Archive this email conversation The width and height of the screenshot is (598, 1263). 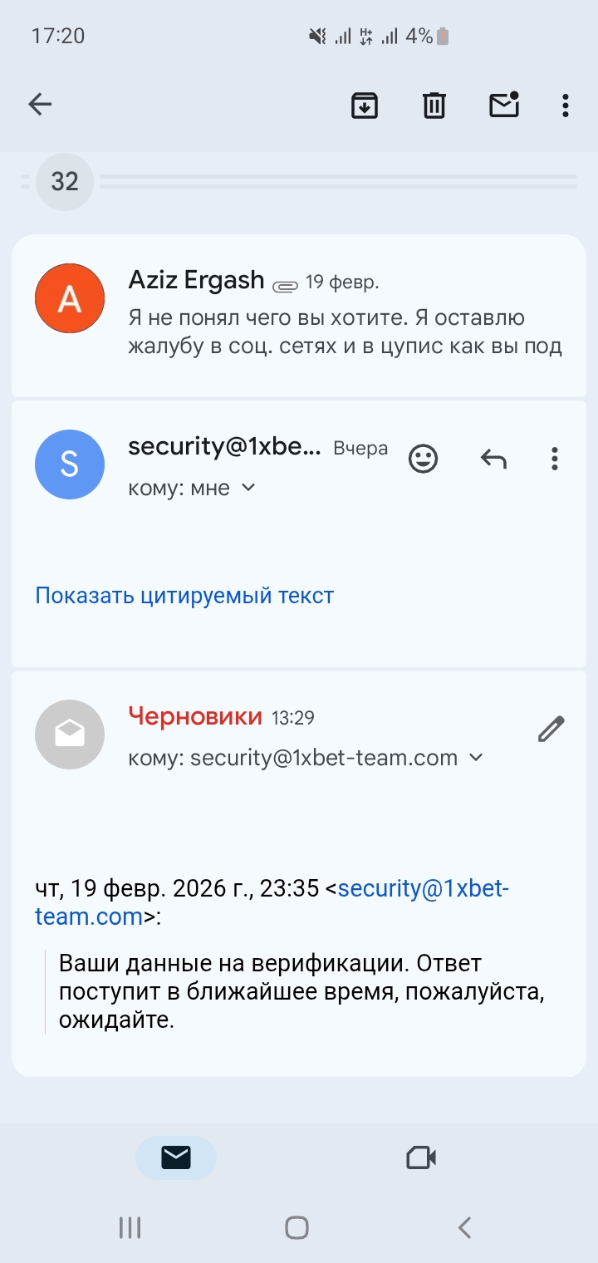click(x=365, y=106)
